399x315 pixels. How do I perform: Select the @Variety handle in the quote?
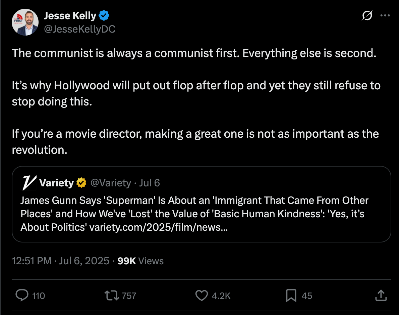(112, 183)
